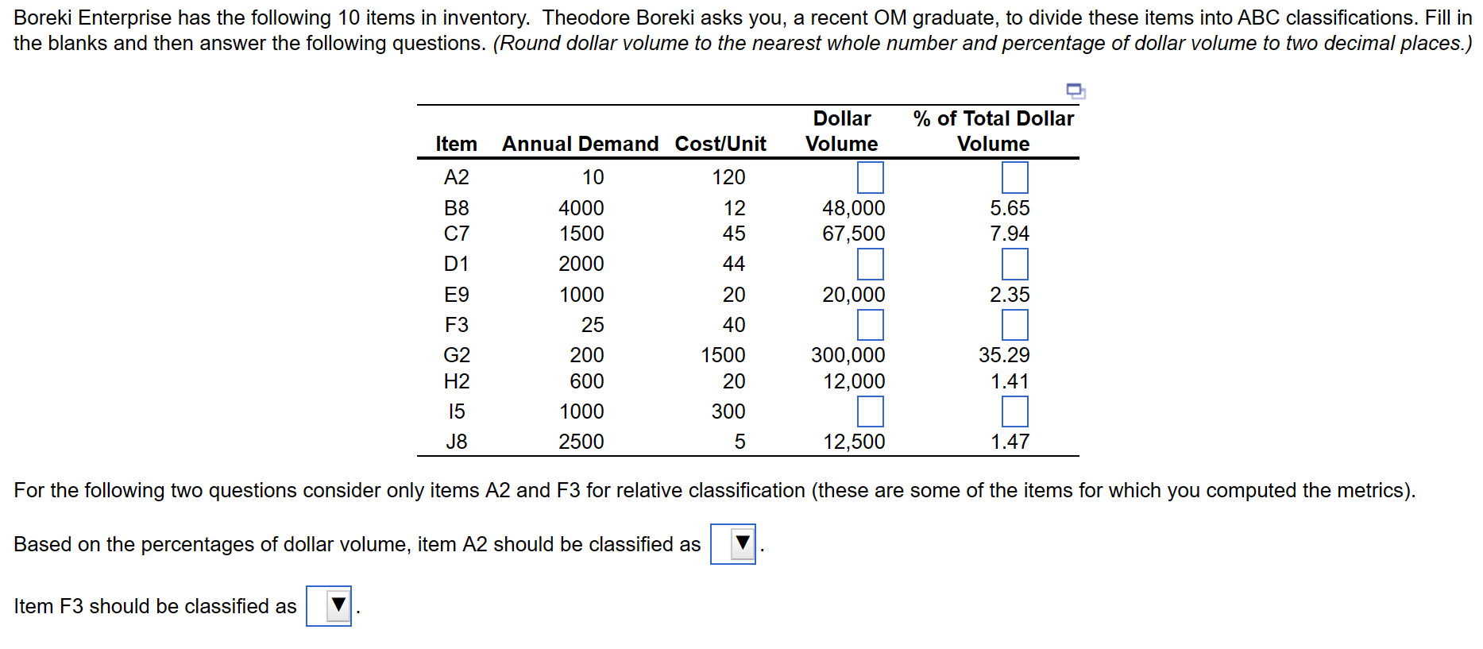Click the Dollar Volume blank for item I5
1483x649 pixels.
coord(871,411)
